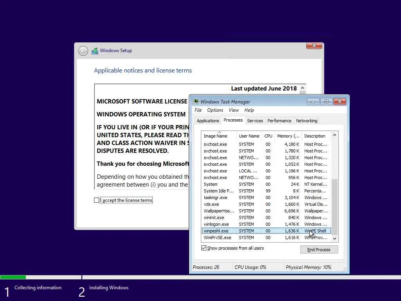
Task: Sort by the Image Name column header
Action: pyautogui.click(x=219, y=136)
